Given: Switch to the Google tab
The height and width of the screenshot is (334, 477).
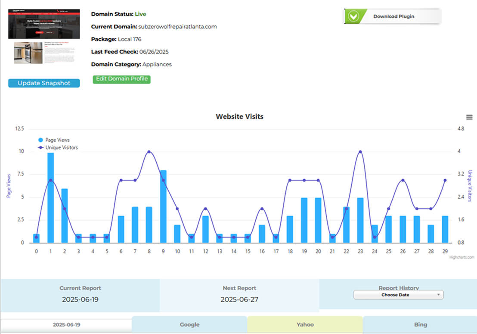Looking at the screenshot, I should pyautogui.click(x=189, y=325).
